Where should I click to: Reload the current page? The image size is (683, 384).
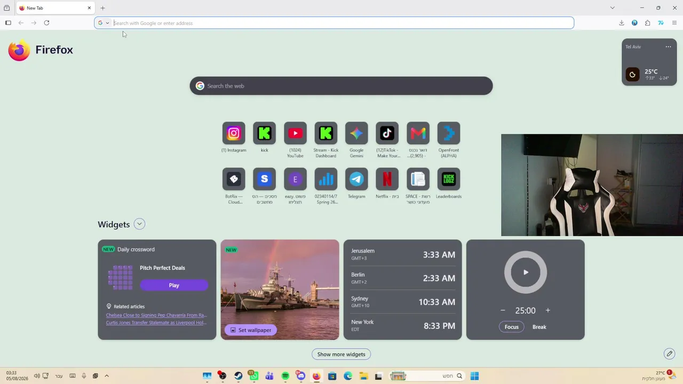click(46, 23)
